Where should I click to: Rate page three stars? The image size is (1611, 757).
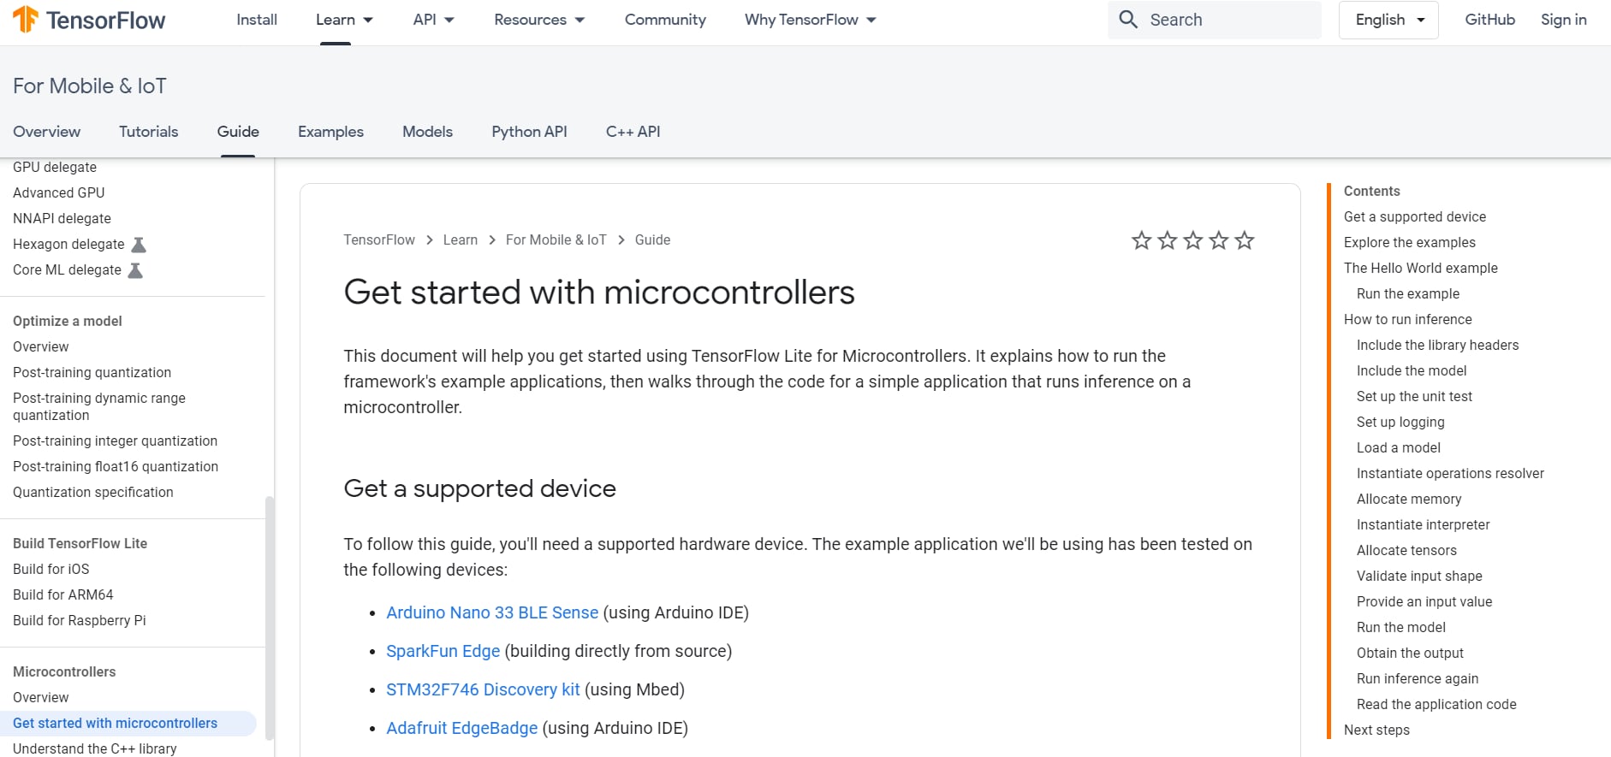click(x=1192, y=240)
